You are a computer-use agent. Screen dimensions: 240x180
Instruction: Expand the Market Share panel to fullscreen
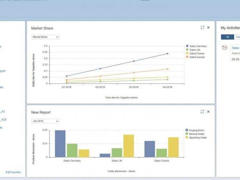[x=202, y=27]
